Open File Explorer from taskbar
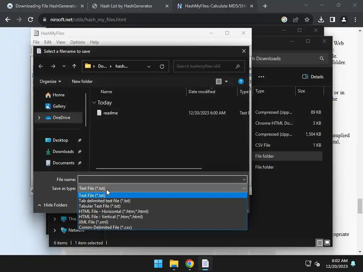The width and height of the screenshot is (363, 272). tap(174, 263)
